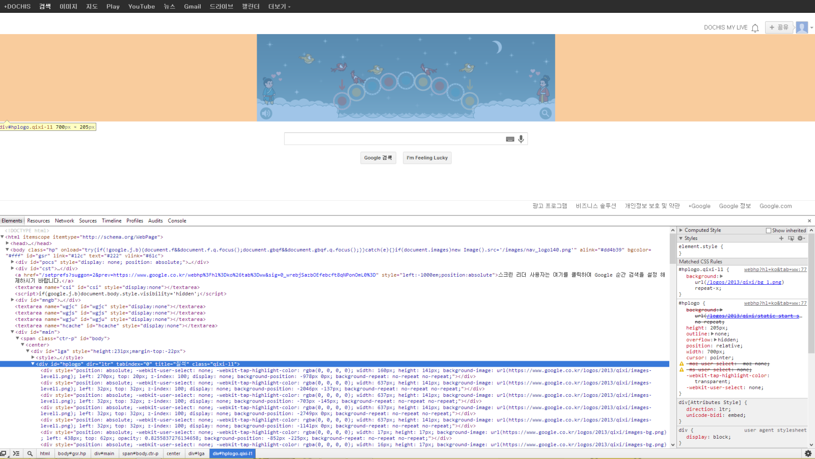This screenshot has height=459, width=815.
Task: Open the on-screen keyboard in search box
Action: point(510,139)
